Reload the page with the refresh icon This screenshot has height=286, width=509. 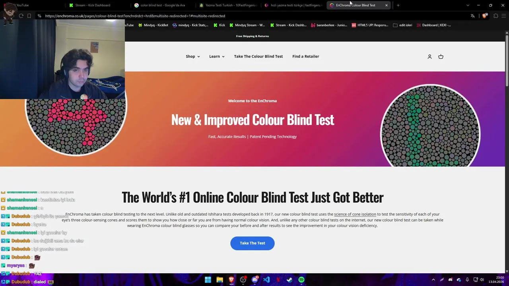21,16
